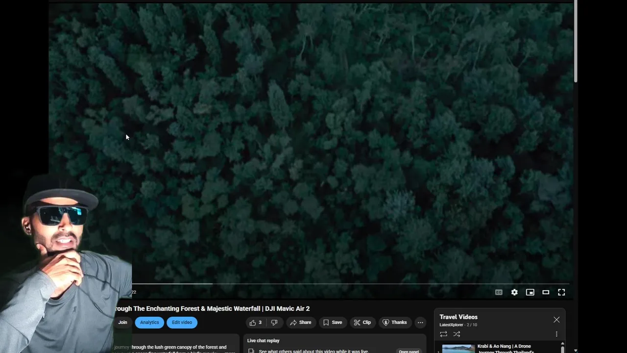Toggle loop playlist in Travel Videos
Viewport: 627px width, 353px height.
(x=443, y=334)
